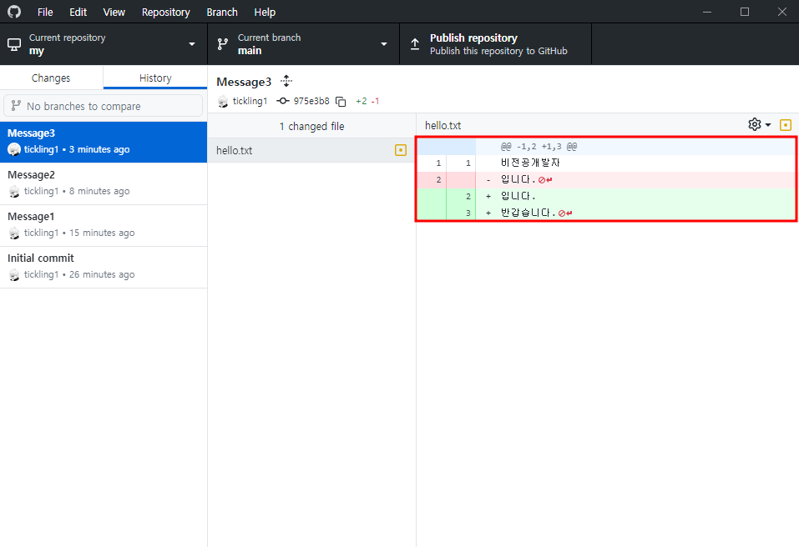Image resolution: width=799 pixels, height=547 pixels.
Task: Click the hello.txt diff header filename
Action: tap(442, 125)
